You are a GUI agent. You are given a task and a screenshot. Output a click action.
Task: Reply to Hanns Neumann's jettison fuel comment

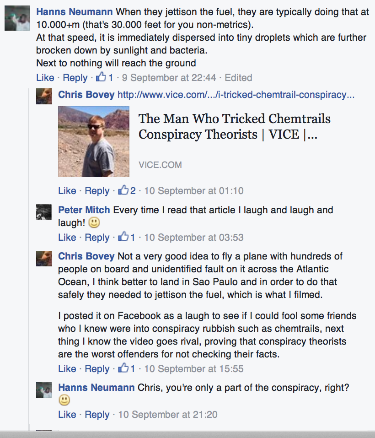[75, 77]
